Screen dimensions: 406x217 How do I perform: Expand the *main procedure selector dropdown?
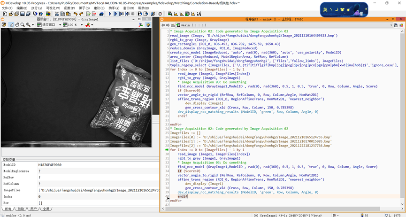391,25
